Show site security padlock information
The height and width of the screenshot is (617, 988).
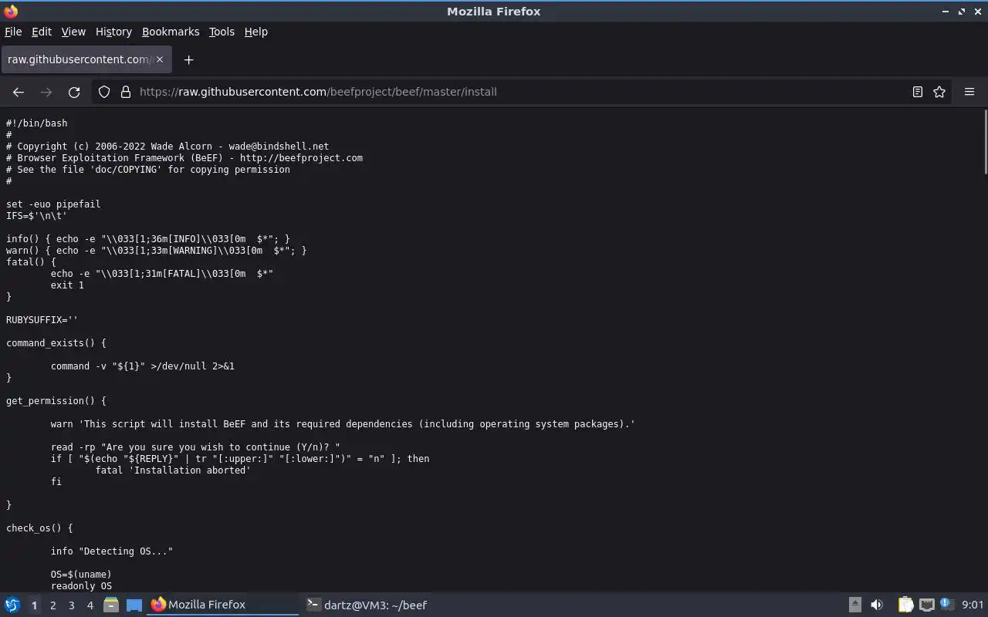pos(126,92)
